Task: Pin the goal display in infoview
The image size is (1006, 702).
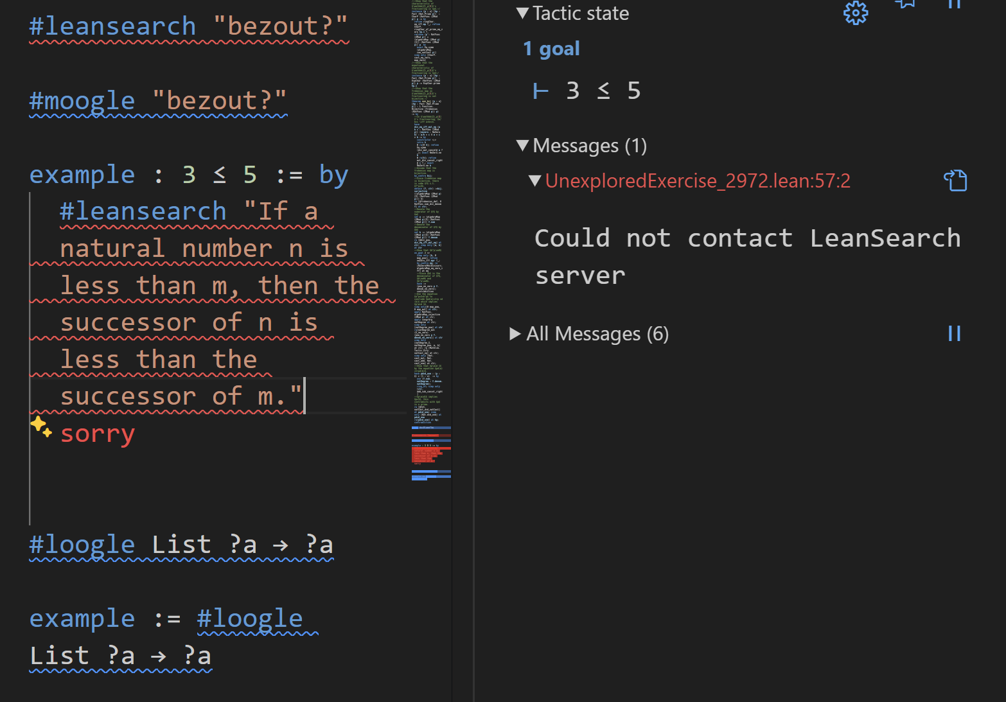Action: [x=905, y=4]
